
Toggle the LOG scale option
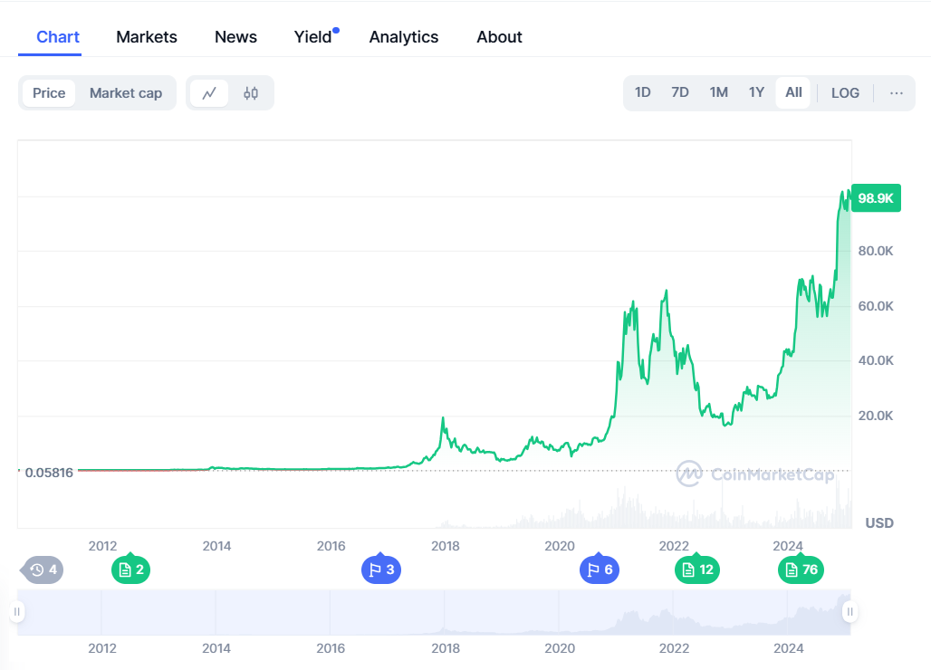tap(845, 93)
